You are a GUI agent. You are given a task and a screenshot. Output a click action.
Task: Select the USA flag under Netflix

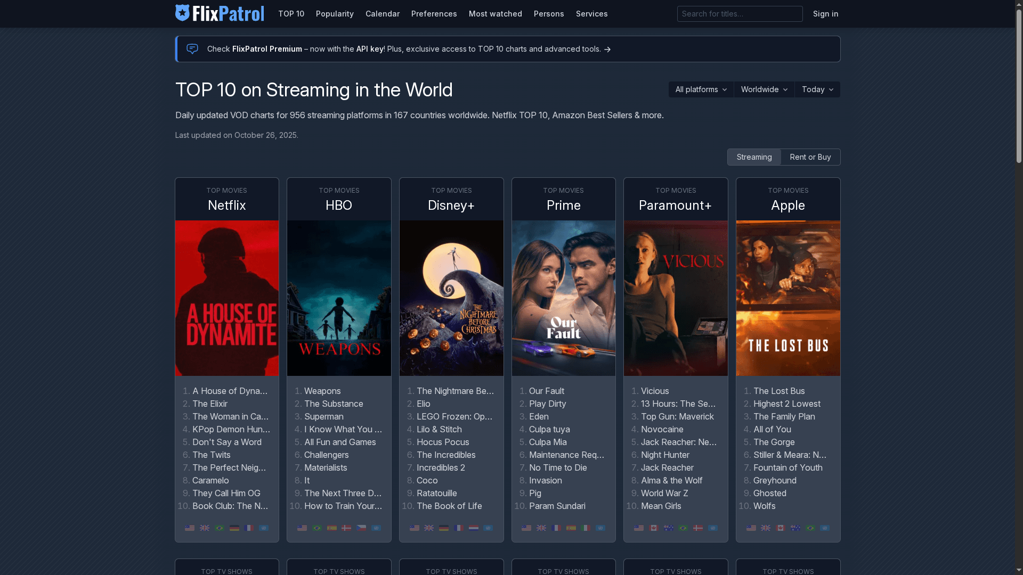coord(190,528)
